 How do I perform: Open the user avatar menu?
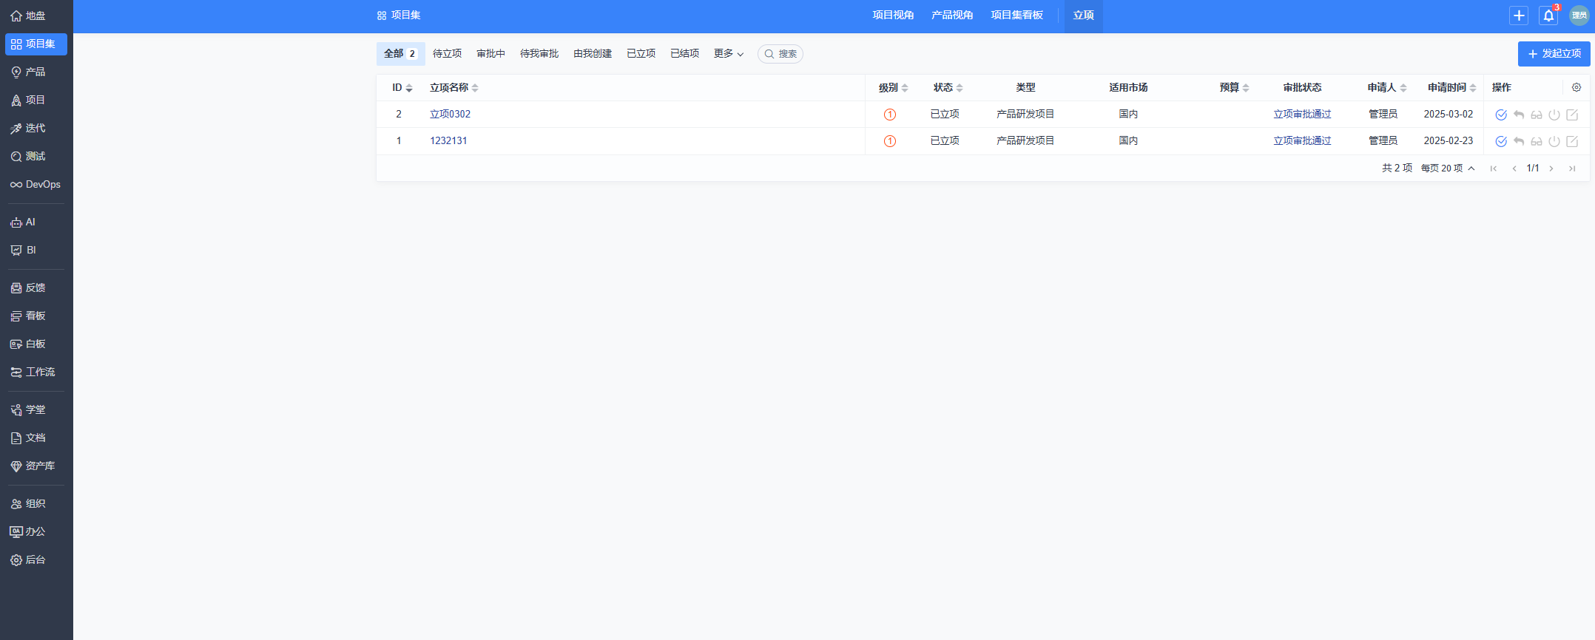1579,16
